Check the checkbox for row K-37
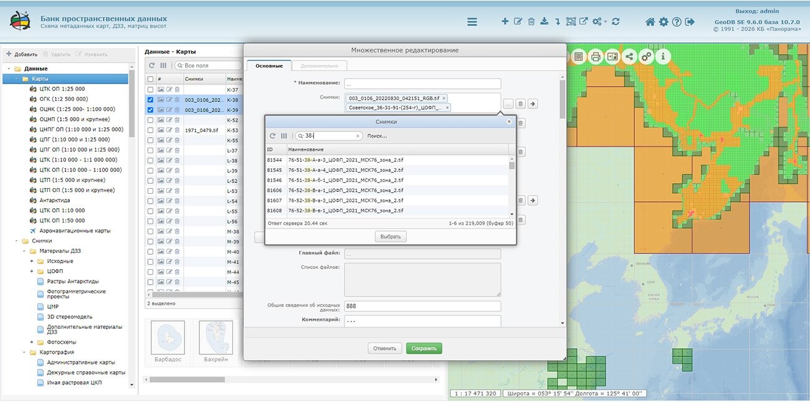The image size is (810, 403). pos(150,90)
